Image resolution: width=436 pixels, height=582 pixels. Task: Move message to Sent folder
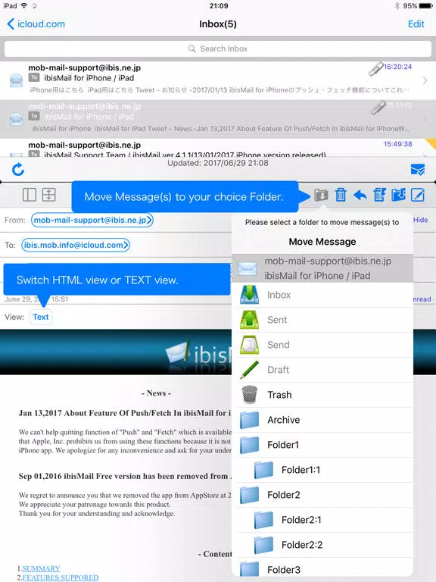tap(322, 320)
